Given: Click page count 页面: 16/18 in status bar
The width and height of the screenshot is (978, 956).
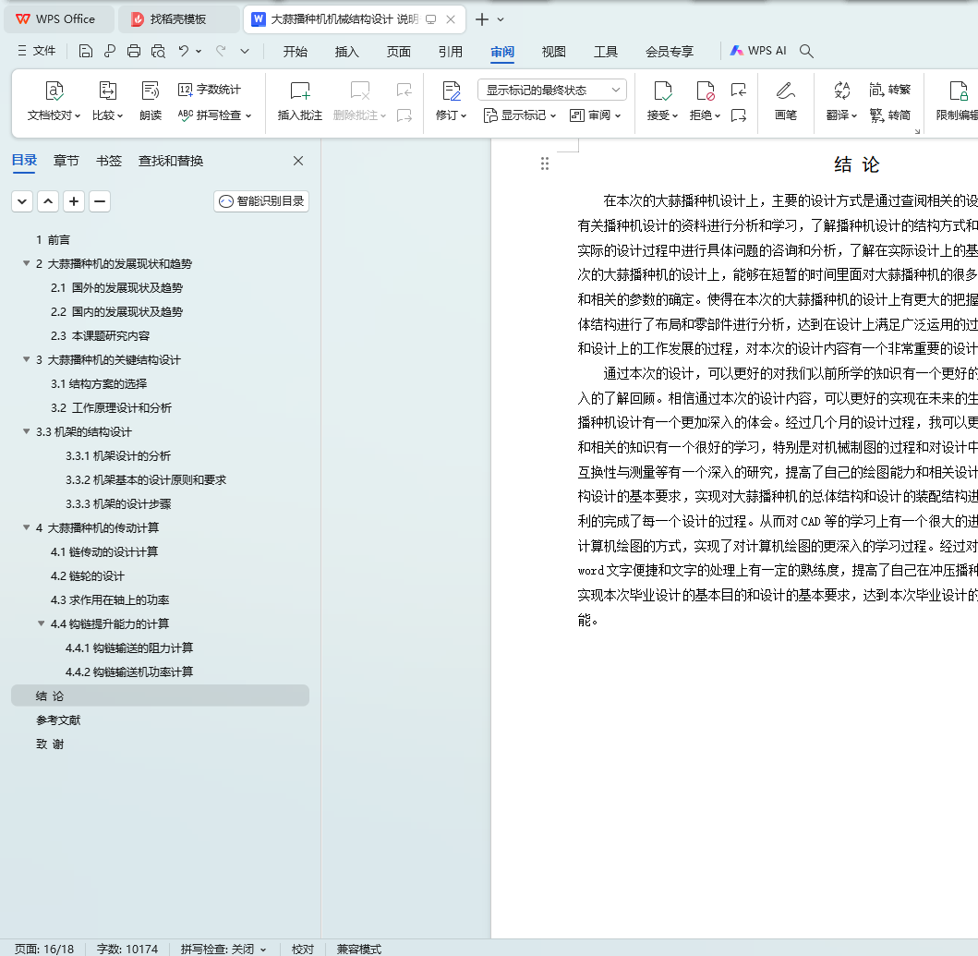Looking at the screenshot, I should pyautogui.click(x=43, y=950).
